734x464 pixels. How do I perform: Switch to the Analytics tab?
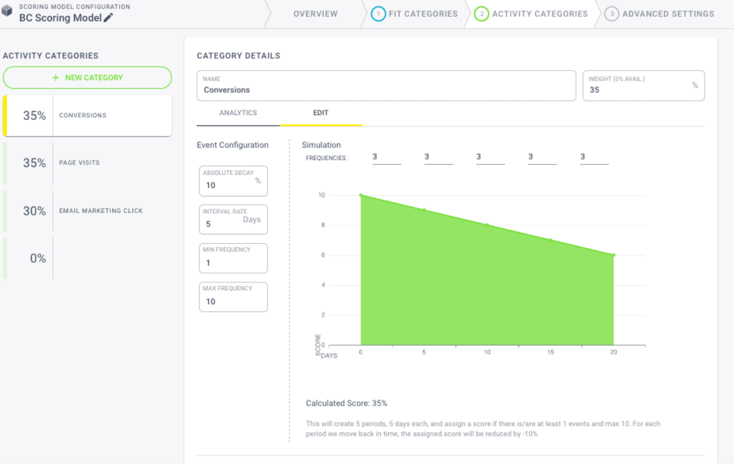pyautogui.click(x=238, y=113)
